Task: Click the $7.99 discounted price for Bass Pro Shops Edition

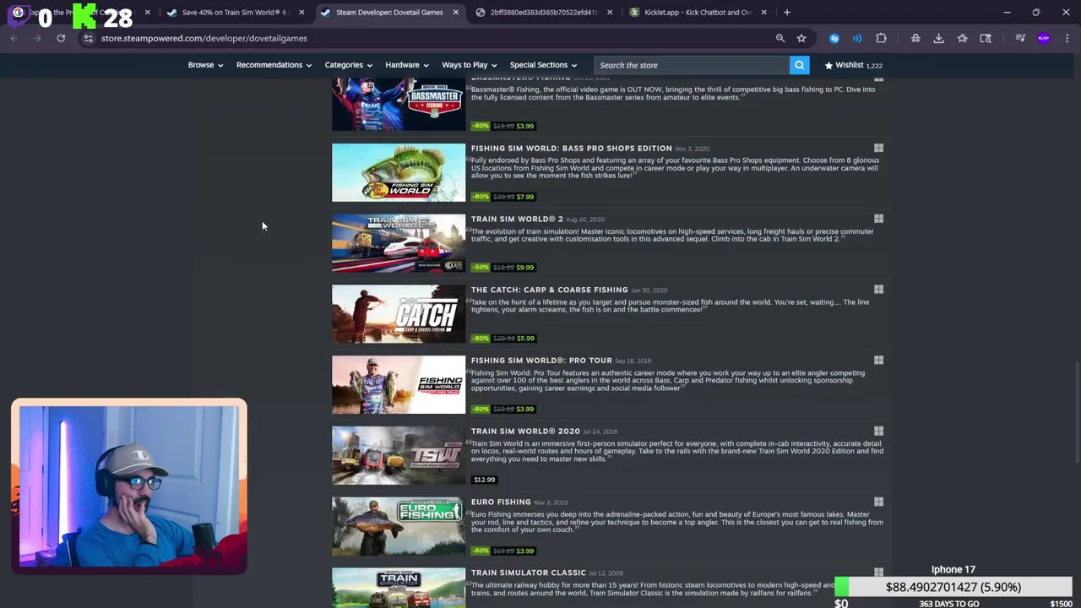Action: (525, 197)
